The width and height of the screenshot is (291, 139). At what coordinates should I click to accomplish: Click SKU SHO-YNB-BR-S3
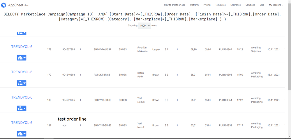(103, 100)
